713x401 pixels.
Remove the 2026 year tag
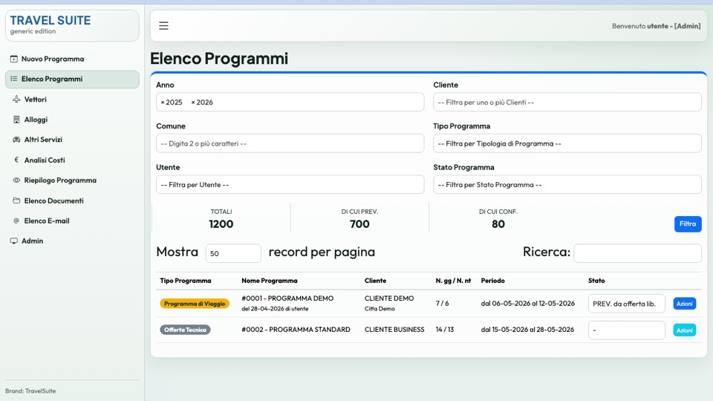[193, 102]
